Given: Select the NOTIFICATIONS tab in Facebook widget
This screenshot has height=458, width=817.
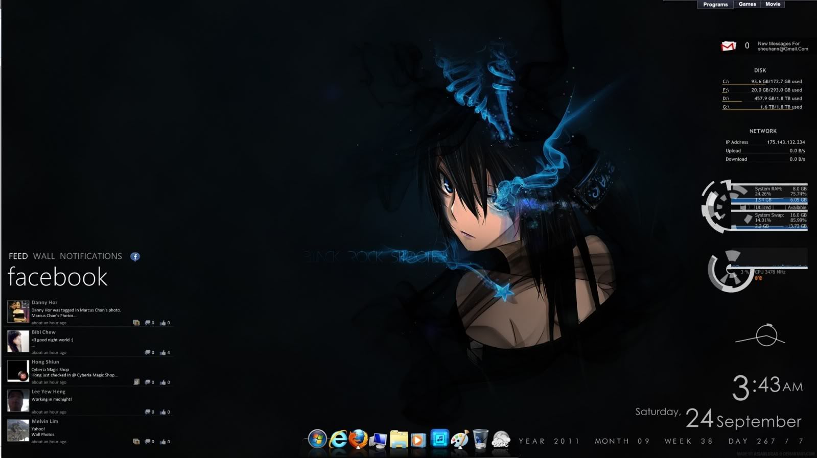Looking at the screenshot, I should point(91,256).
